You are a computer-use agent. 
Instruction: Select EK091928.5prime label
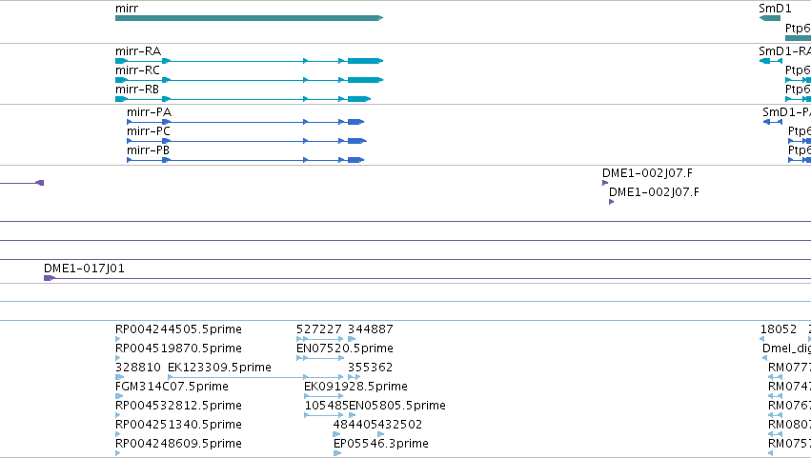(x=355, y=387)
